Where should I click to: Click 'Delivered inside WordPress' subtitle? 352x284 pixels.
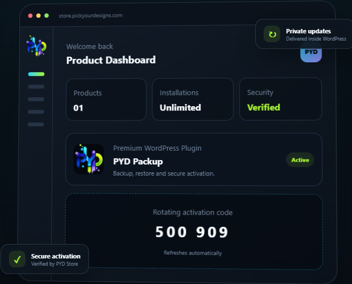[x=316, y=39]
